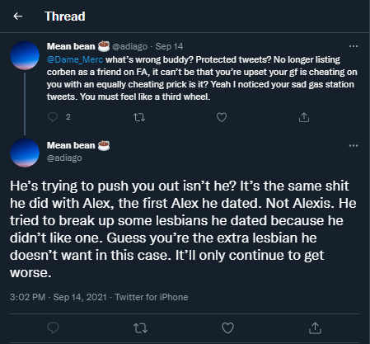Click the Sep 14 timestamp link
370x344 pixels.
(169, 46)
